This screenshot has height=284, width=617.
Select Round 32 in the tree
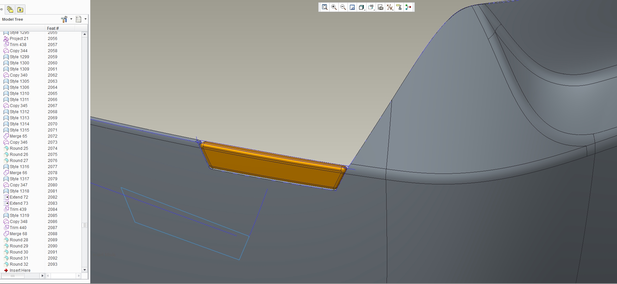[19, 264]
